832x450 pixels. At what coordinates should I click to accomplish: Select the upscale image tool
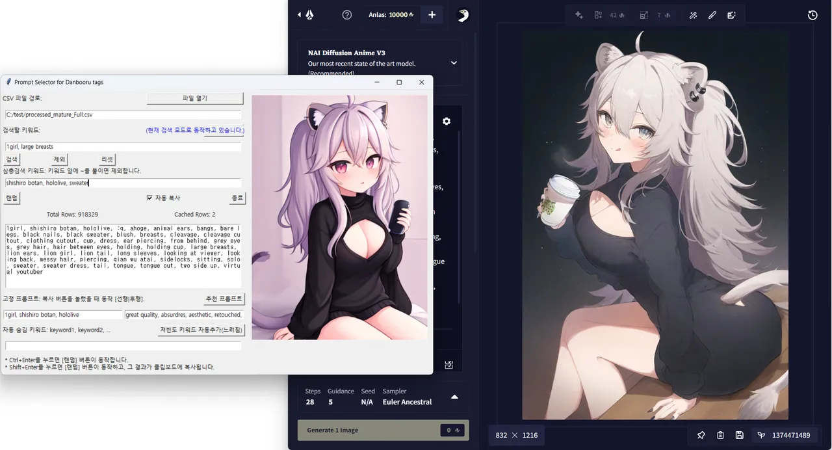pos(644,14)
